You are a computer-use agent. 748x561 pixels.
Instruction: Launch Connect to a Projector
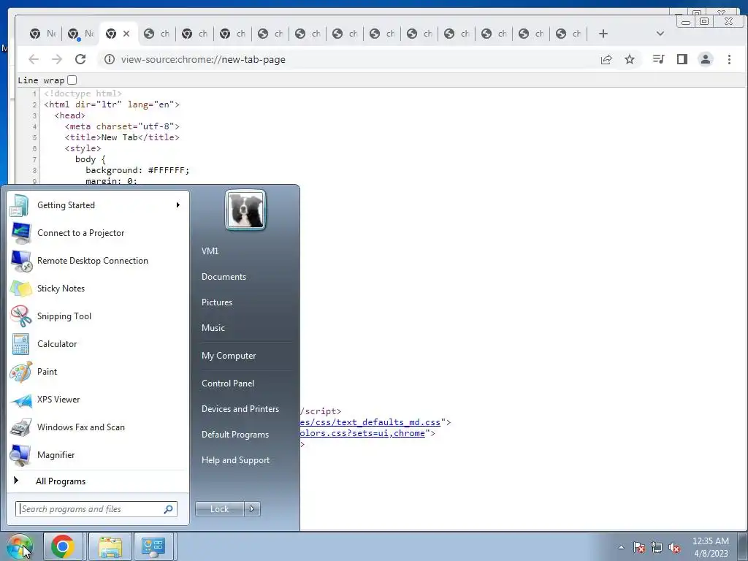(x=98, y=233)
